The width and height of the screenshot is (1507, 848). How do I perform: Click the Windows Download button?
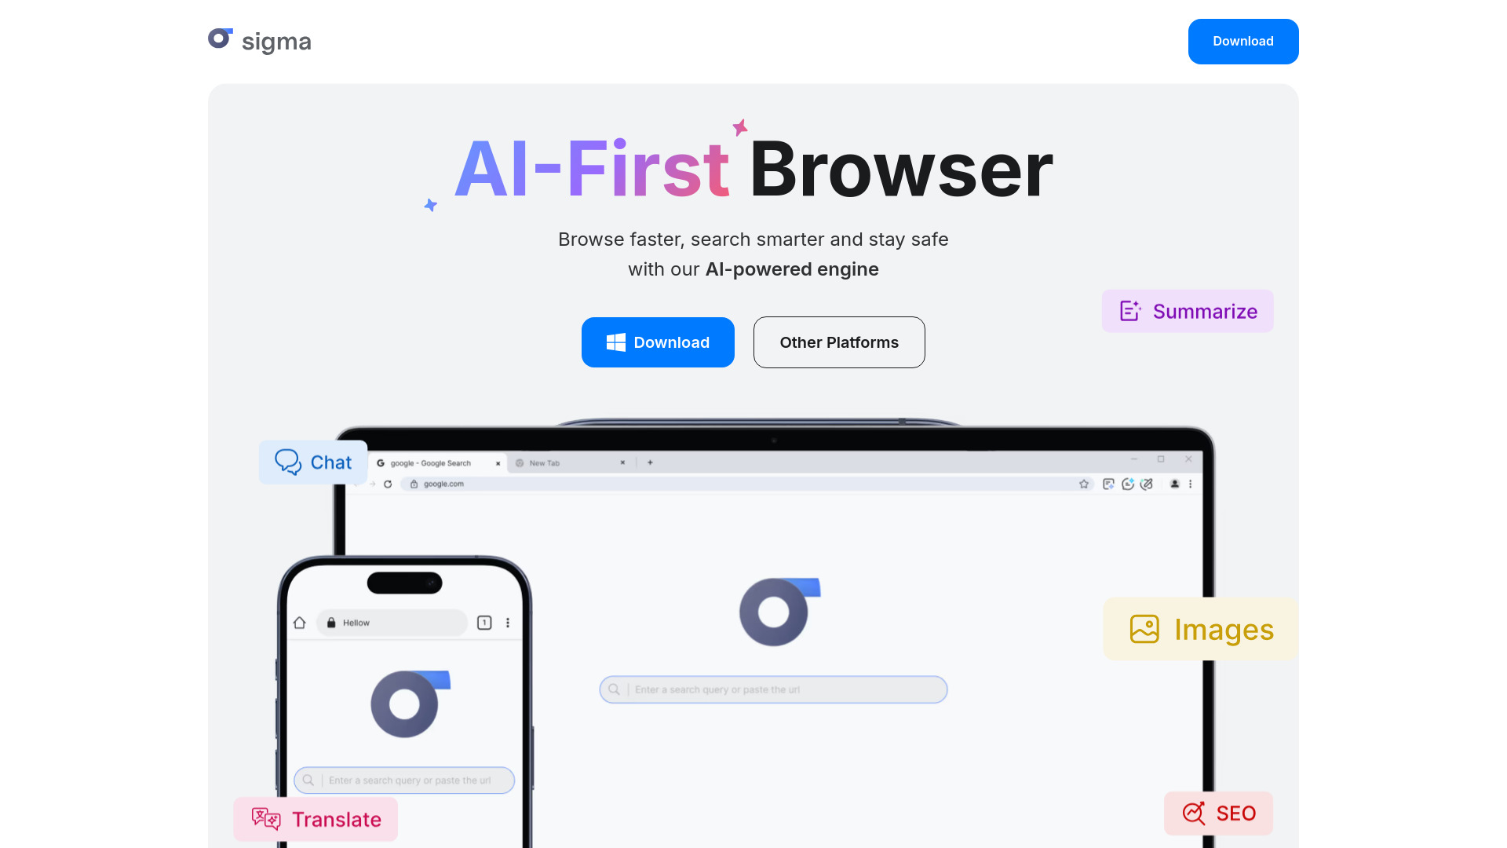click(x=657, y=342)
